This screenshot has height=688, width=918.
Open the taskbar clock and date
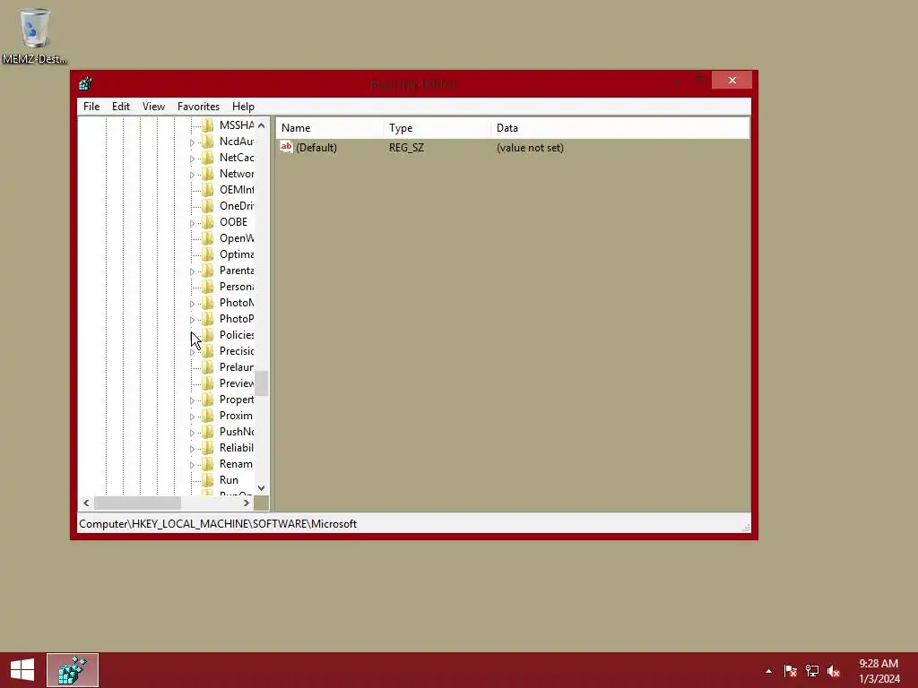[879, 671]
